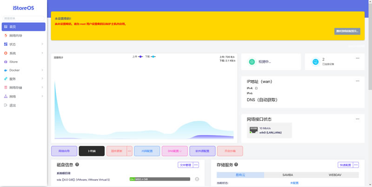The image size is (372, 187).
Task: Toggle the 上传 series in chart legend
Action: [x=137, y=57]
